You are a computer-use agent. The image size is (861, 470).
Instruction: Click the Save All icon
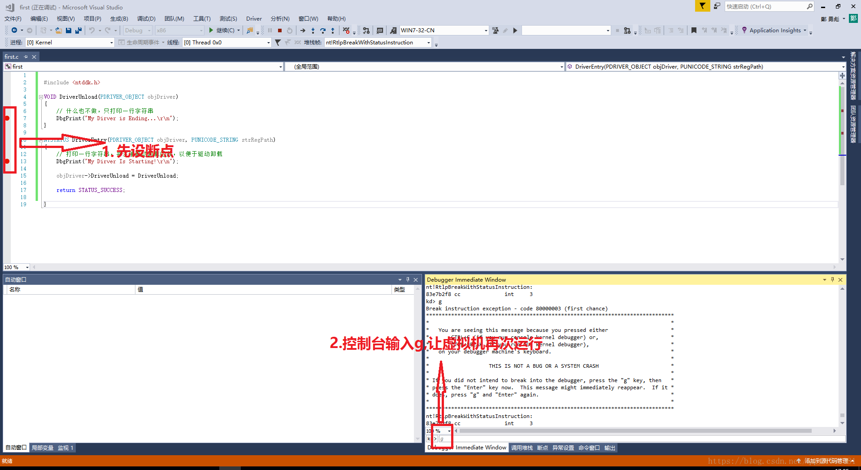[x=78, y=30]
